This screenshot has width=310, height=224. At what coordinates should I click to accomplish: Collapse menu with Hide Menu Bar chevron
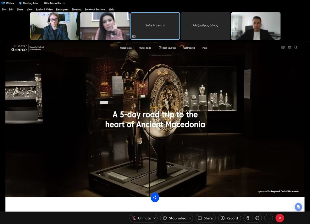click(64, 3)
